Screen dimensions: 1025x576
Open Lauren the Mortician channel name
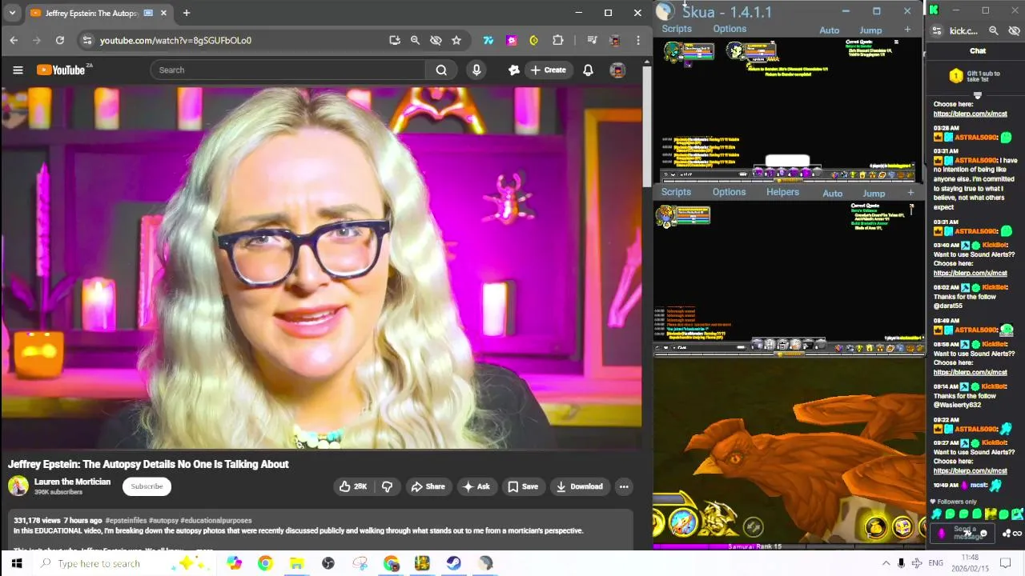[x=72, y=482]
